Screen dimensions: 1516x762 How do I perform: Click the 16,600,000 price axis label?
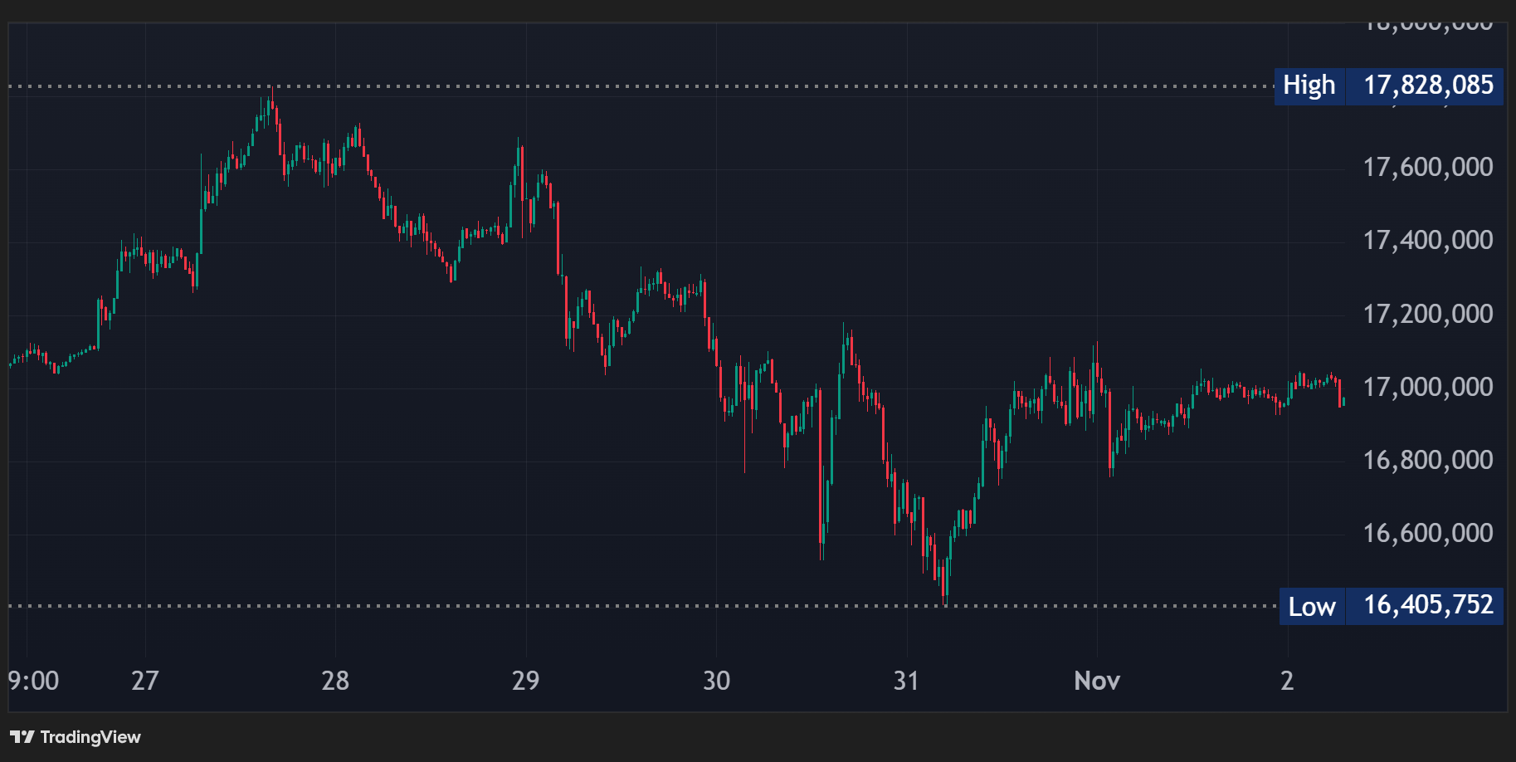pyautogui.click(x=1427, y=533)
